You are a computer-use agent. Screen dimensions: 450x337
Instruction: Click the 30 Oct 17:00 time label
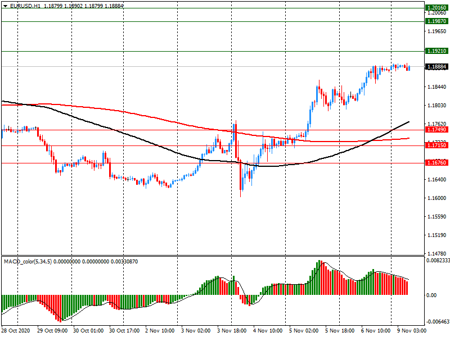click(x=124, y=331)
